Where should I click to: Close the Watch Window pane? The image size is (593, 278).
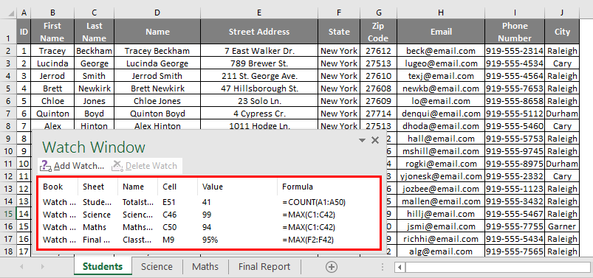pyautogui.click(x=375, y=140)
